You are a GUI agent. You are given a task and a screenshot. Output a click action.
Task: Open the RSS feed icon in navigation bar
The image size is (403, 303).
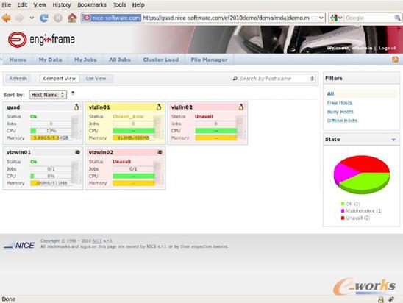coord(396,60)
